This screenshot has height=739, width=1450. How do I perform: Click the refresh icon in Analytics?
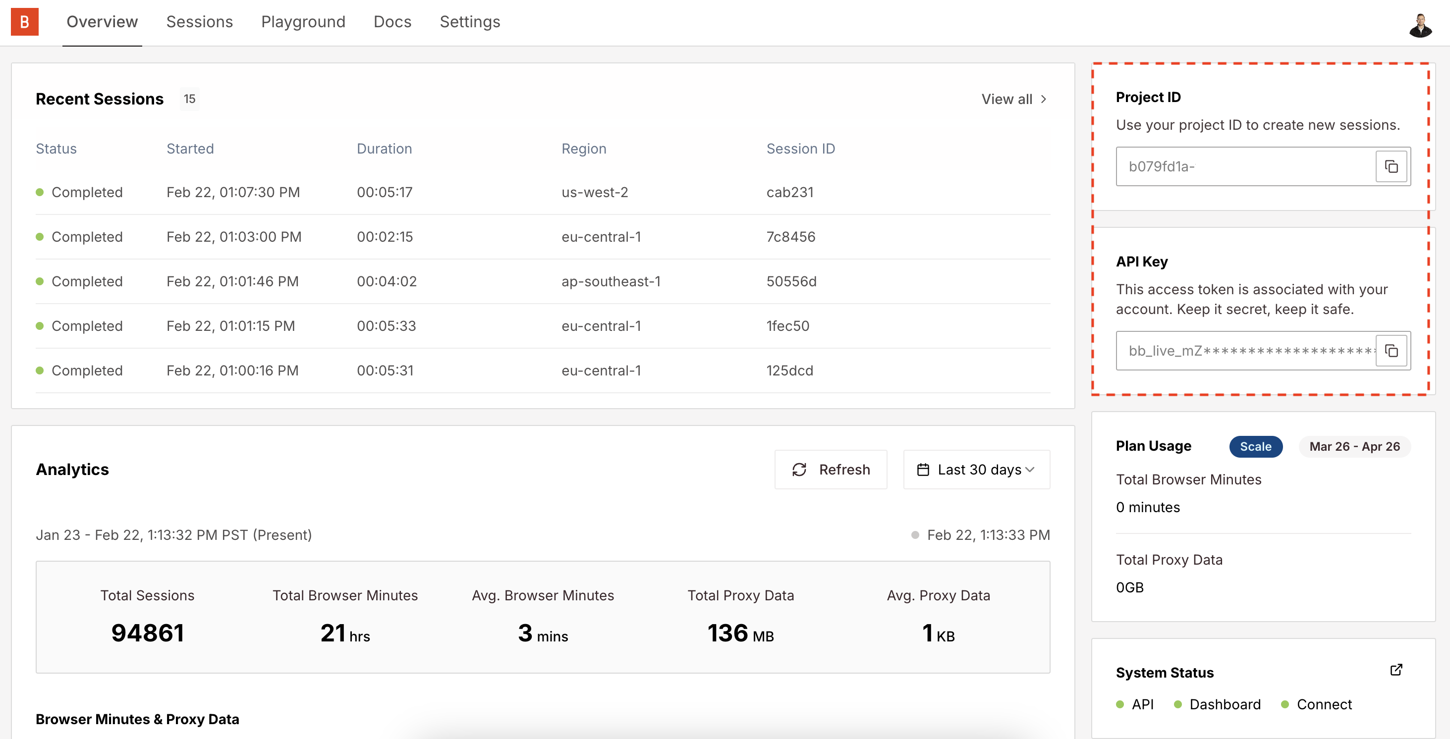coord(799,470)
